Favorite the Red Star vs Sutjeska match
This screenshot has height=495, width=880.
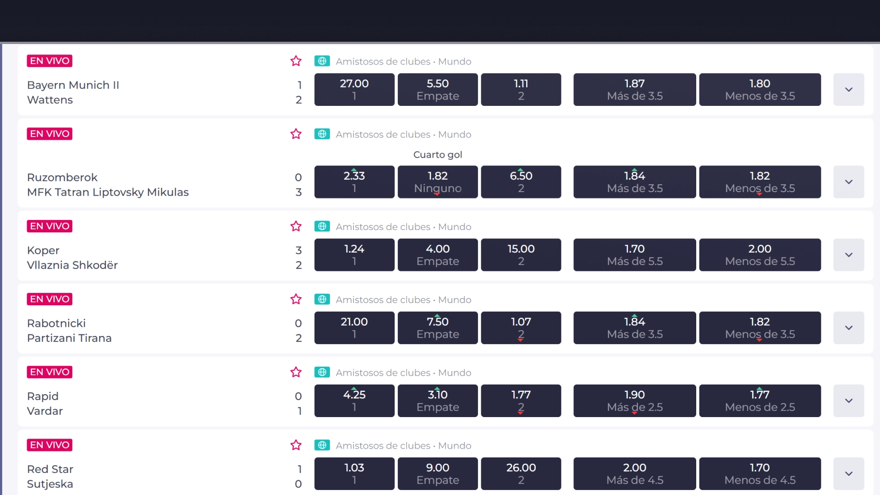coord(296,445)
